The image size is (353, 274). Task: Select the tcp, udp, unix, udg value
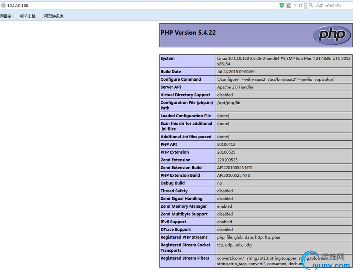pos(234,245)
